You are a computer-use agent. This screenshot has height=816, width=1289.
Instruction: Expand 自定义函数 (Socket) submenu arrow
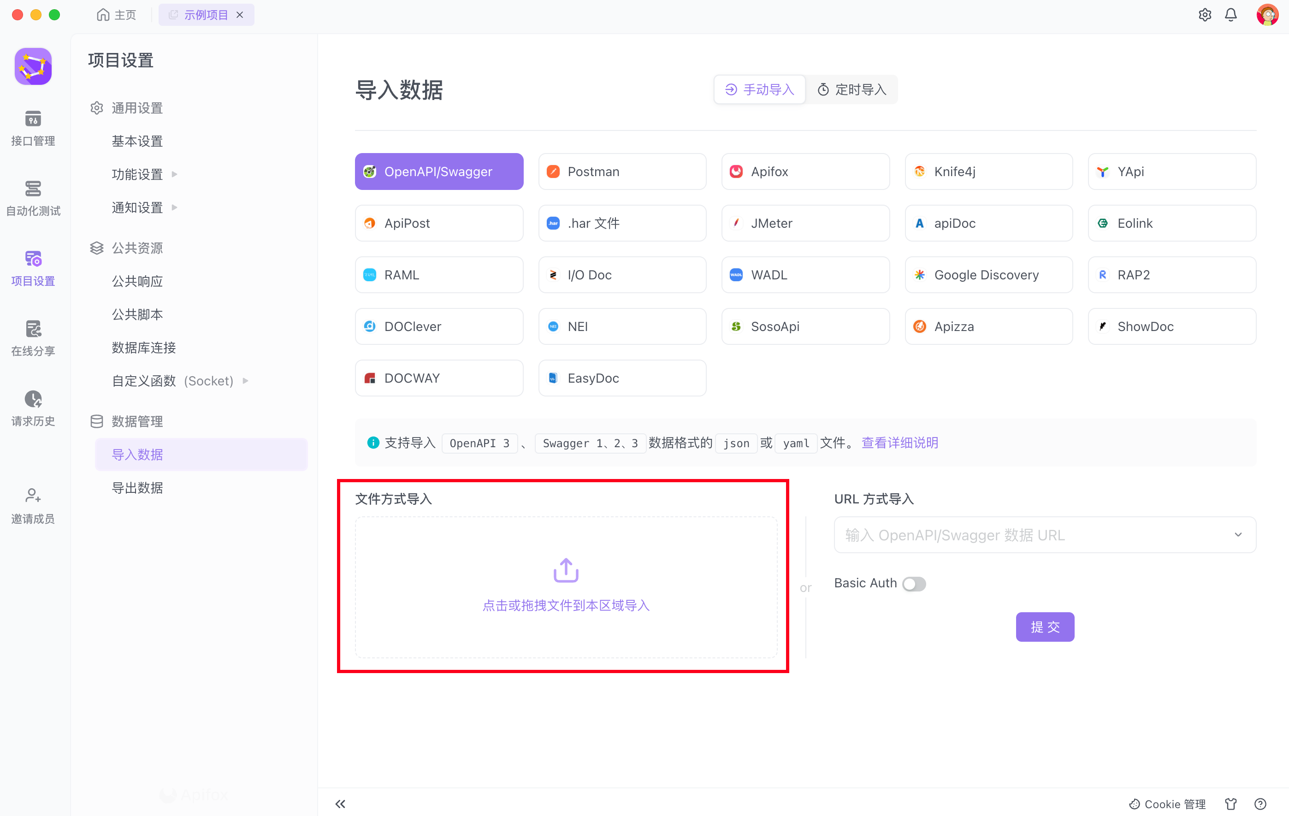(x=246, y=381)
